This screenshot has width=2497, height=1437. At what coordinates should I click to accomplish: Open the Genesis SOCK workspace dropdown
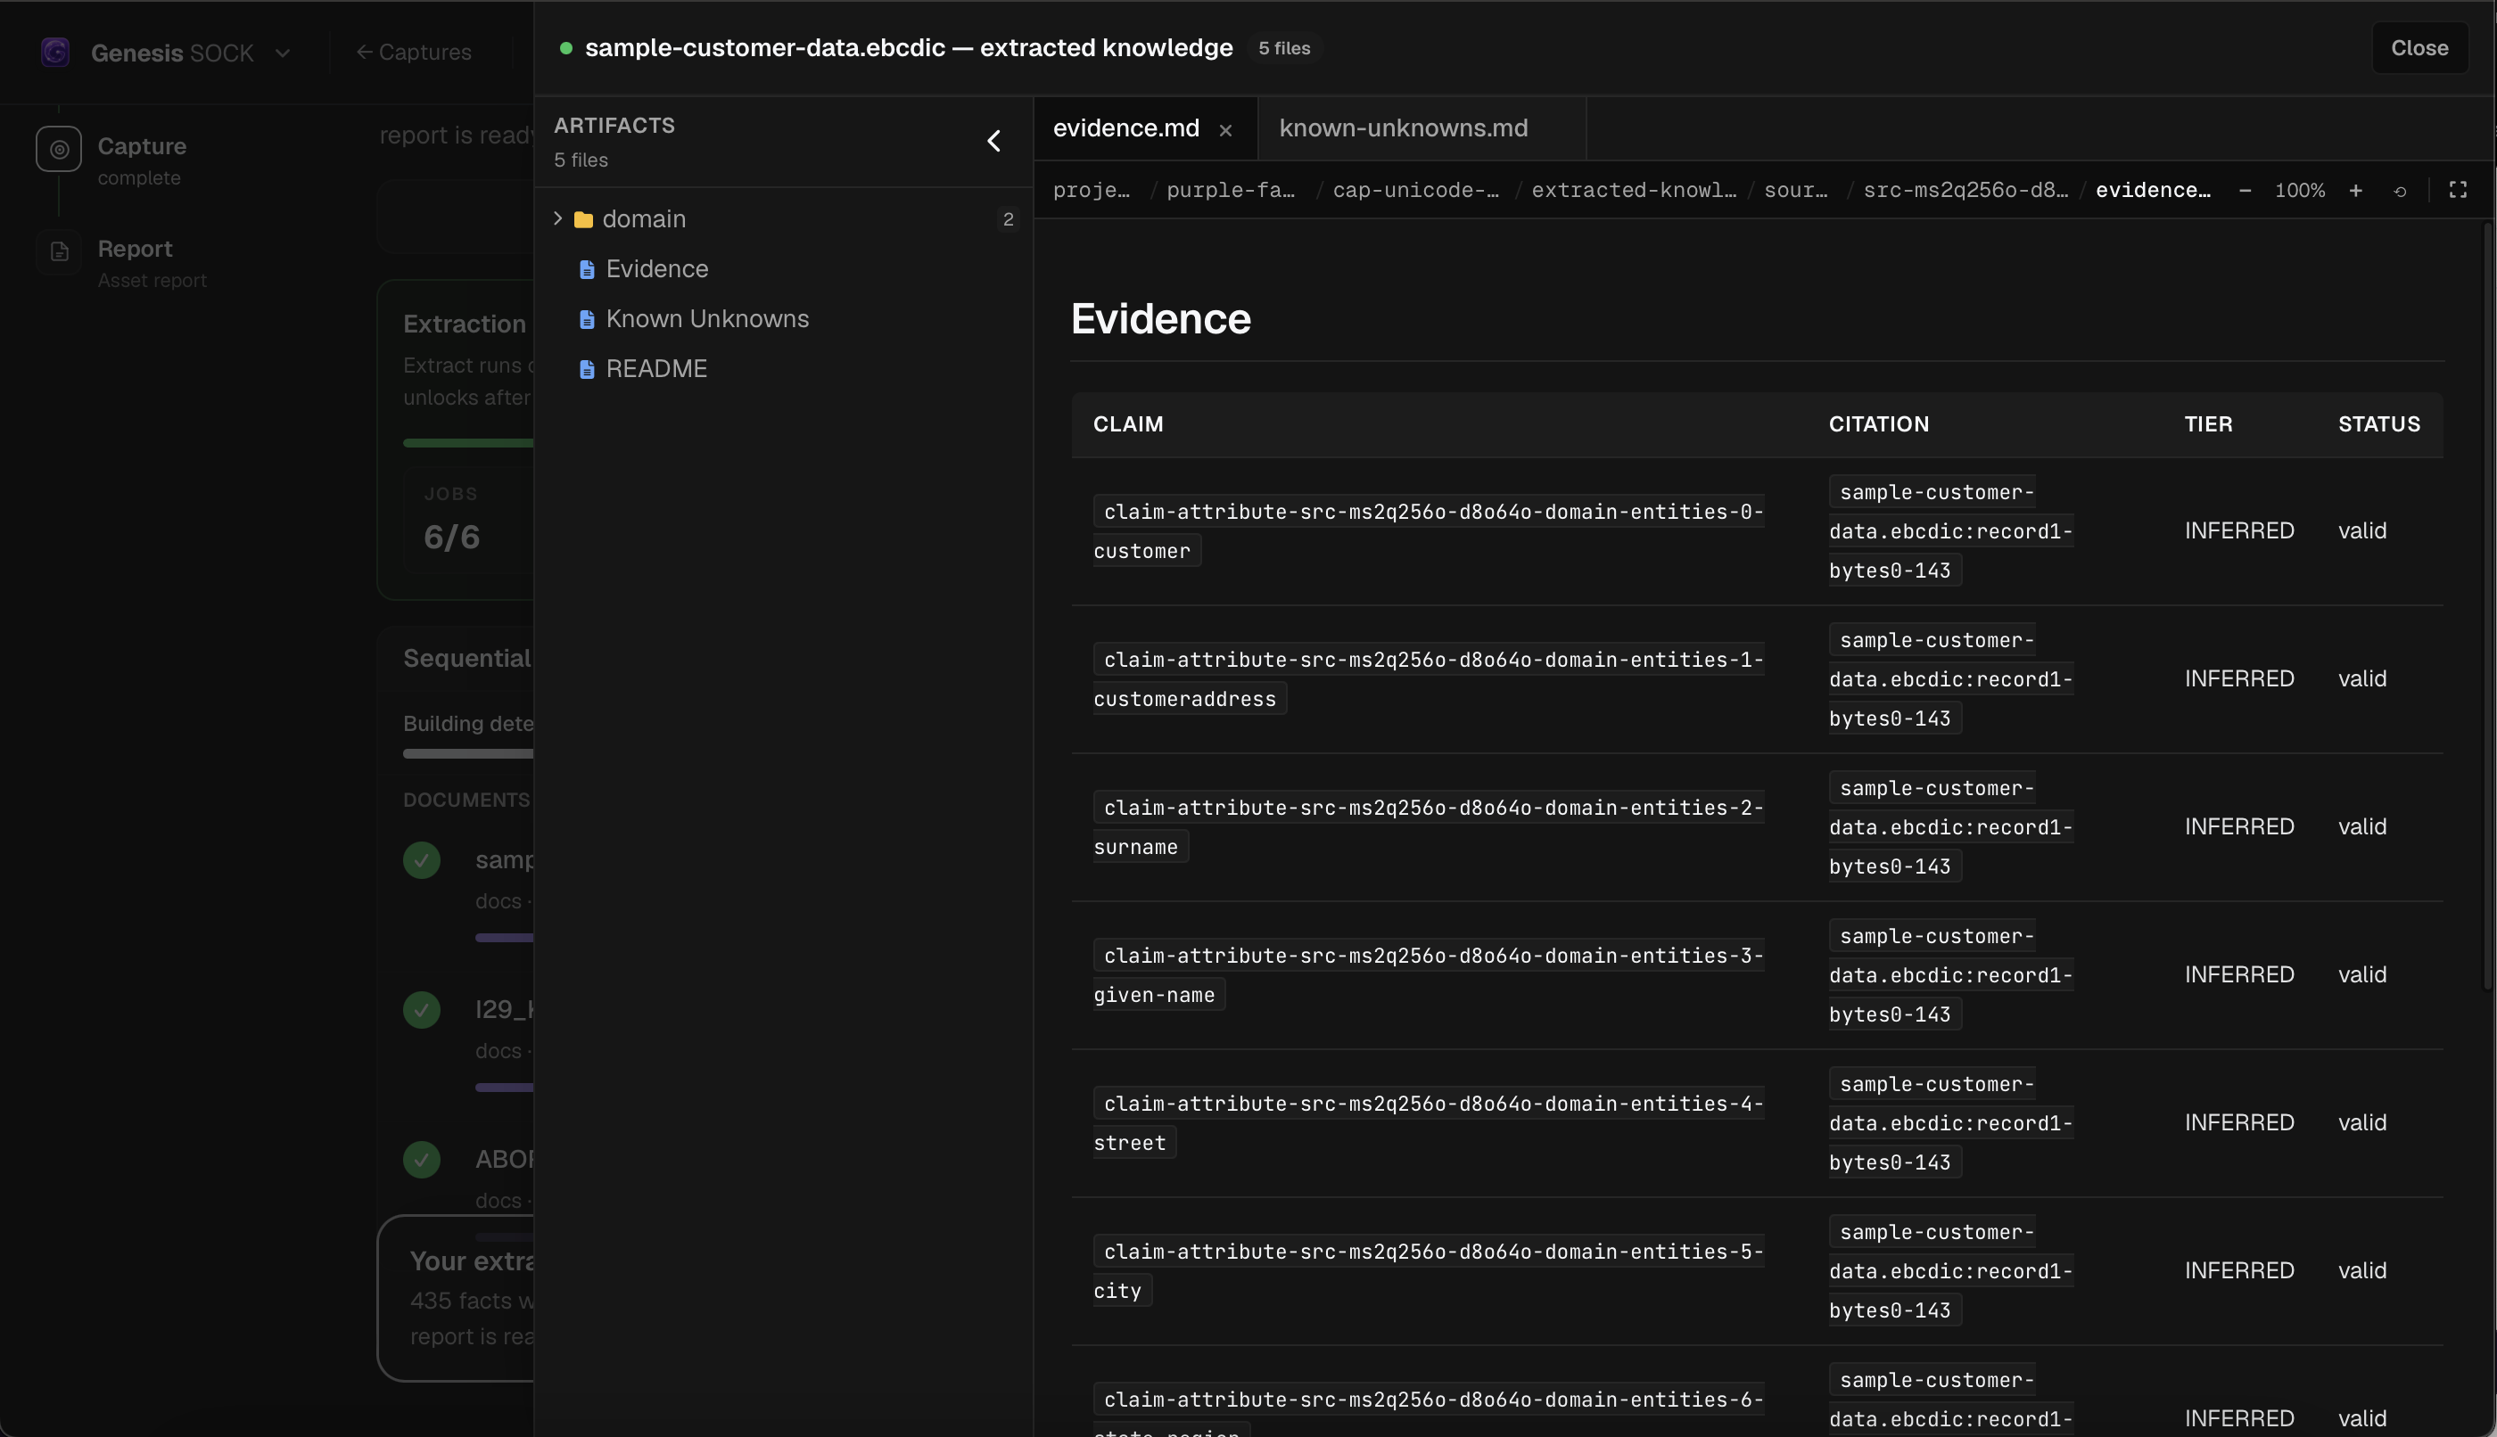[283, 53]
